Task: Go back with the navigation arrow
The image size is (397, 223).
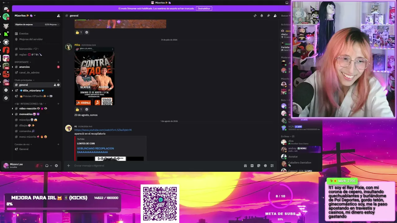Action: tap(3, 2)
